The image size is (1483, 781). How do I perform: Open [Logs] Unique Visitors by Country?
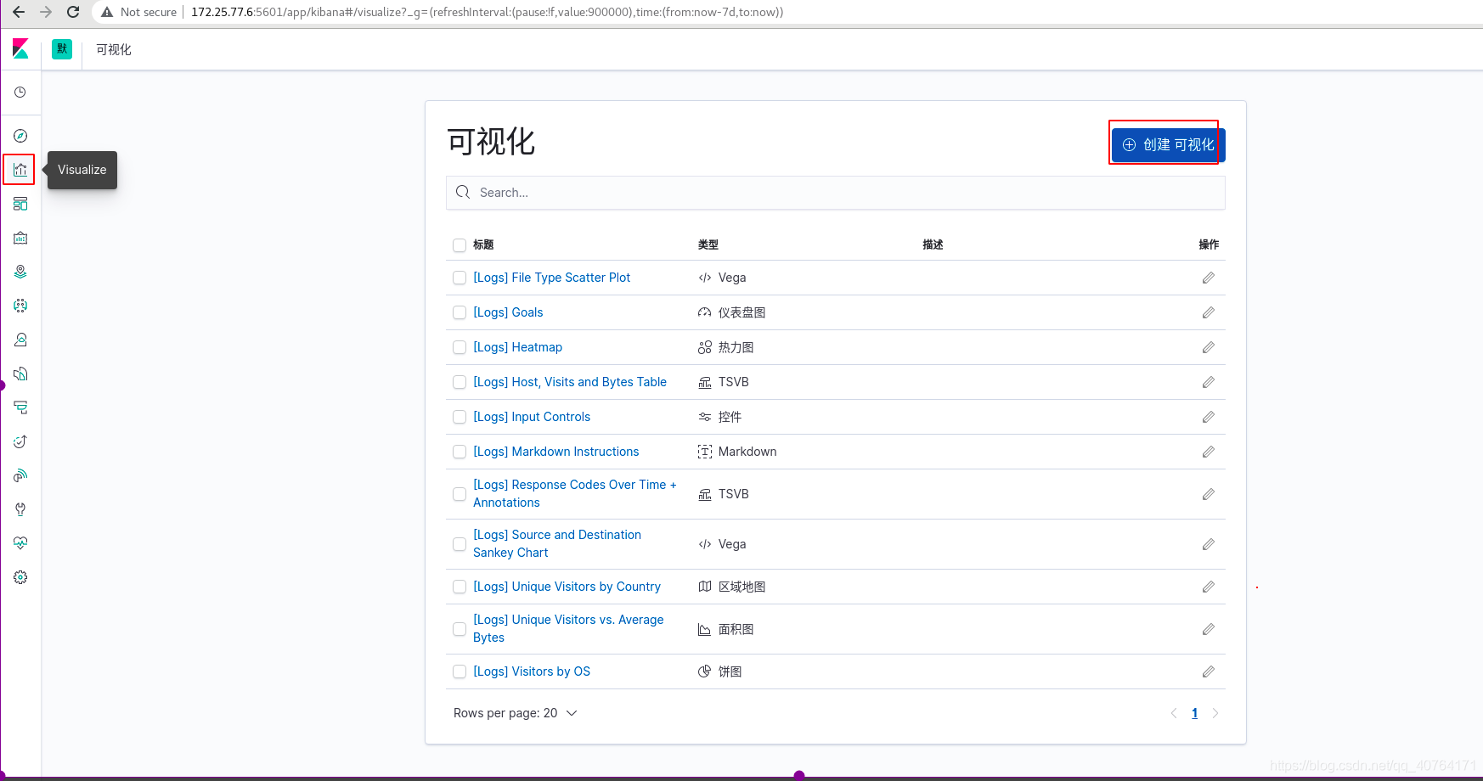[567, 587]
